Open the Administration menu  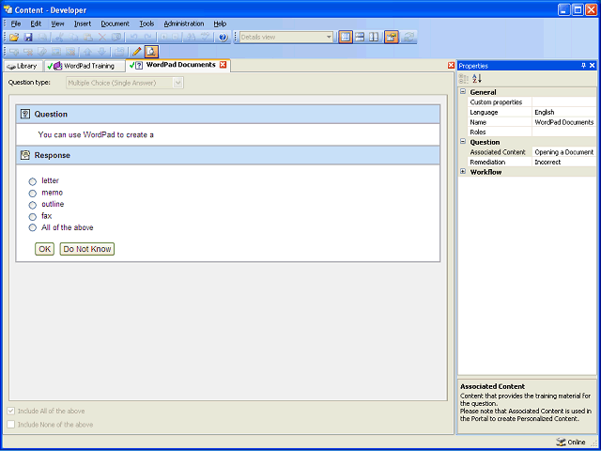(184, 23)
